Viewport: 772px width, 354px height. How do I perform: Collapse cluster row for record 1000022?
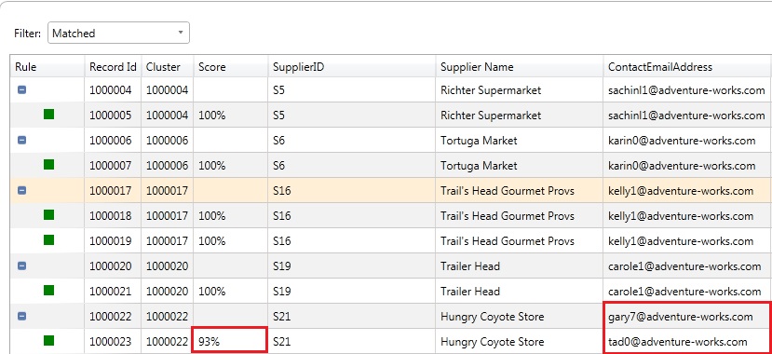click(21, 316)
